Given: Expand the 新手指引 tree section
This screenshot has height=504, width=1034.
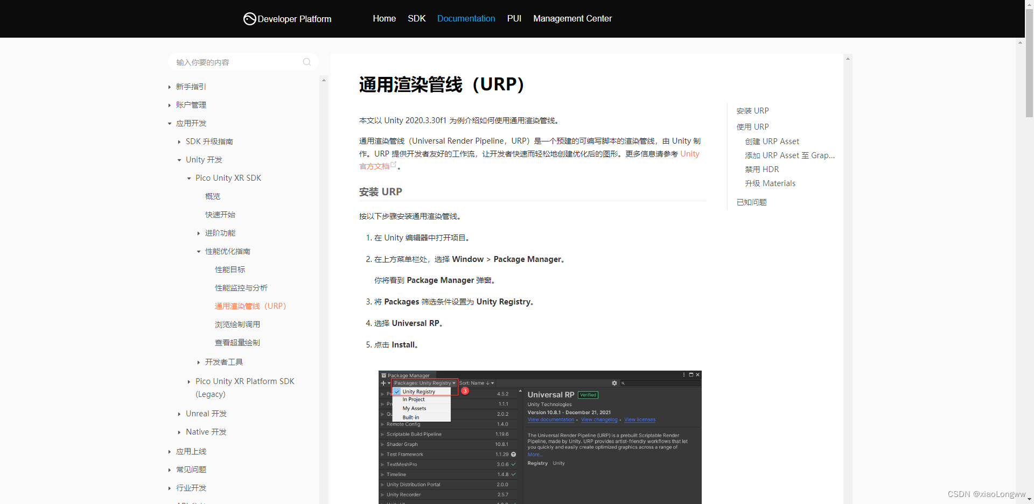Looking at the screenshot, I should tap(170, 87).
